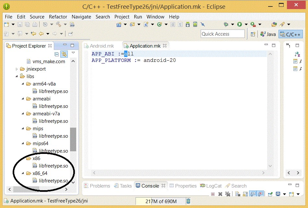Open the Navigate menu
This screenshot has height=208, width=308.
pyautogui.click(x=81, y=17)
